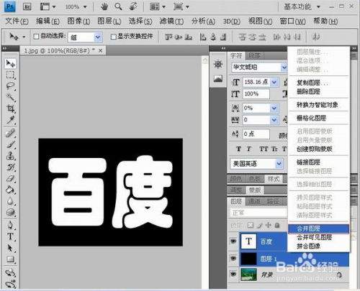Select the Blur tool
The height and width of the screenshot is (291, 360).
[x=10, y=201]
